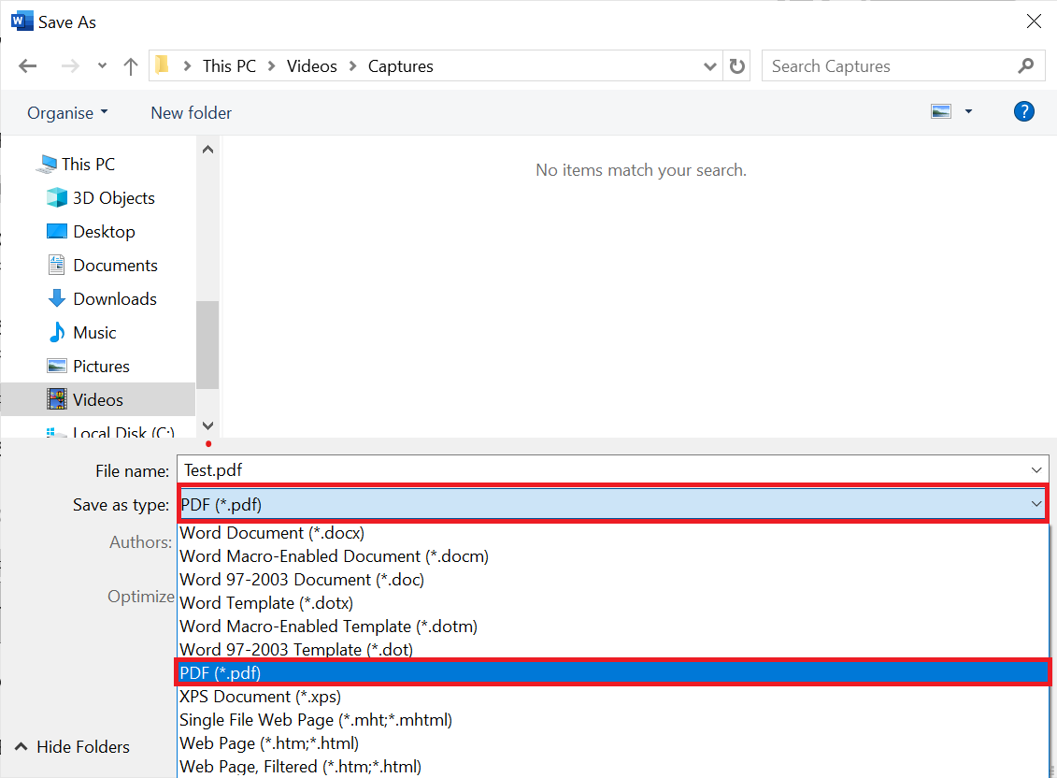Image resolution: width=1057 pixels, height=778 pixels.
Task: Click the Search Captures input field
Action: tap(888, 66)
